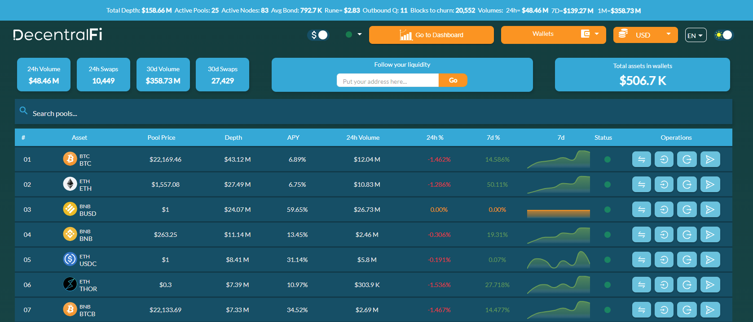This screenshot has height=322, width=753.
Task: Deposit icon in the ETH ETH row
Action: coord(664,185)
